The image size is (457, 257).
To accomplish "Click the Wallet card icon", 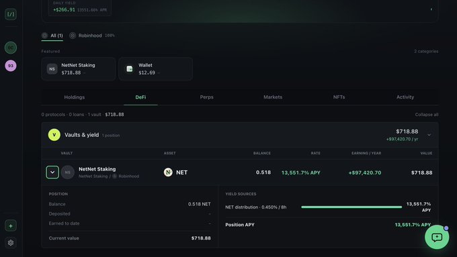I will point(130,69).
